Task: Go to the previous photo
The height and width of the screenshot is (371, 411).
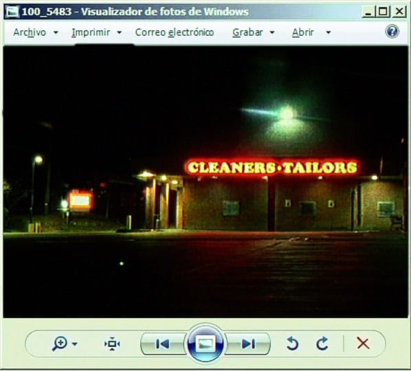Action: (163, 344)
